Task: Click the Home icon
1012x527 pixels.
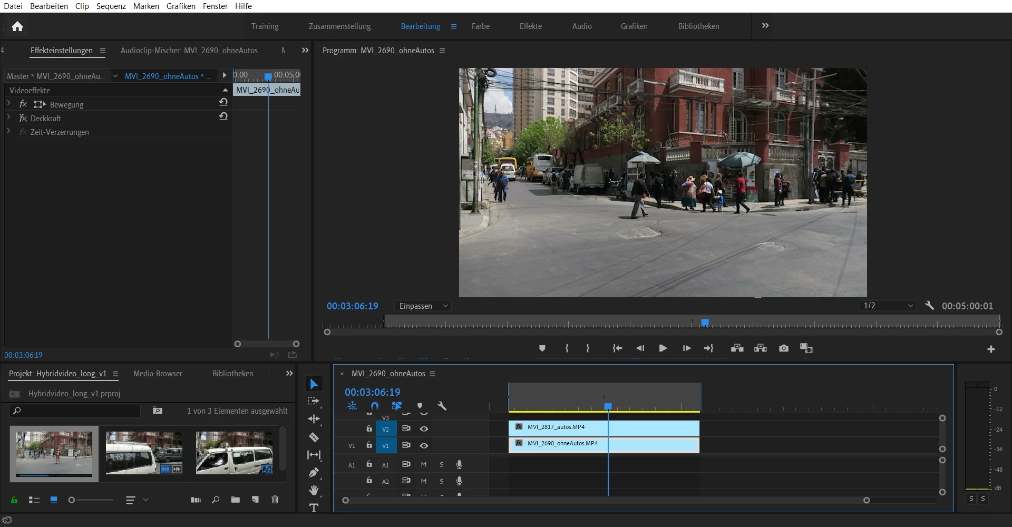Action: [x=17, y=26]
